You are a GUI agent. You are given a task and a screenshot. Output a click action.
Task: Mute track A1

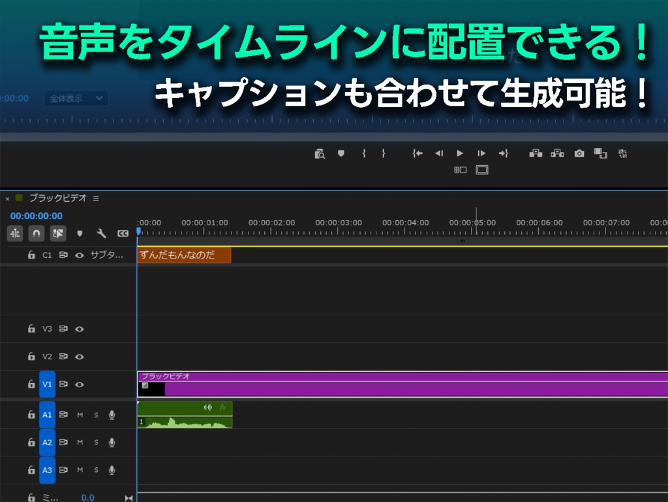[80, 415]
